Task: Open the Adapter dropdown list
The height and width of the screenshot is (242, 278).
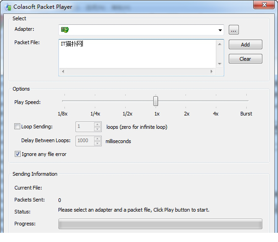Action: 220,30
